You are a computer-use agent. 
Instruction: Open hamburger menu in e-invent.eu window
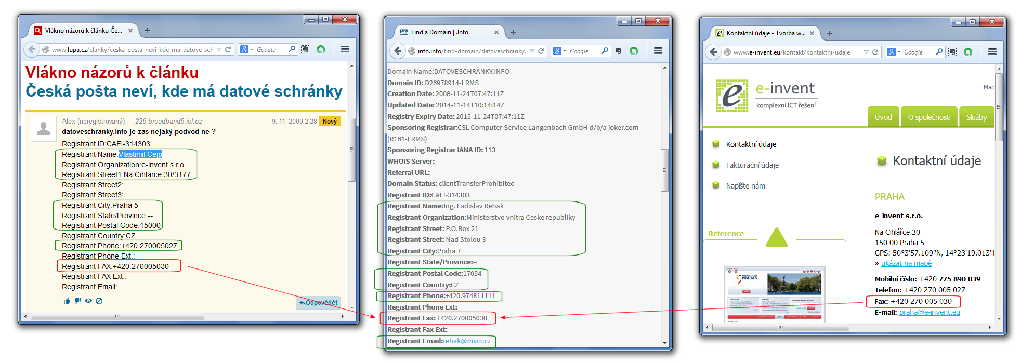[x=992, y=52]
